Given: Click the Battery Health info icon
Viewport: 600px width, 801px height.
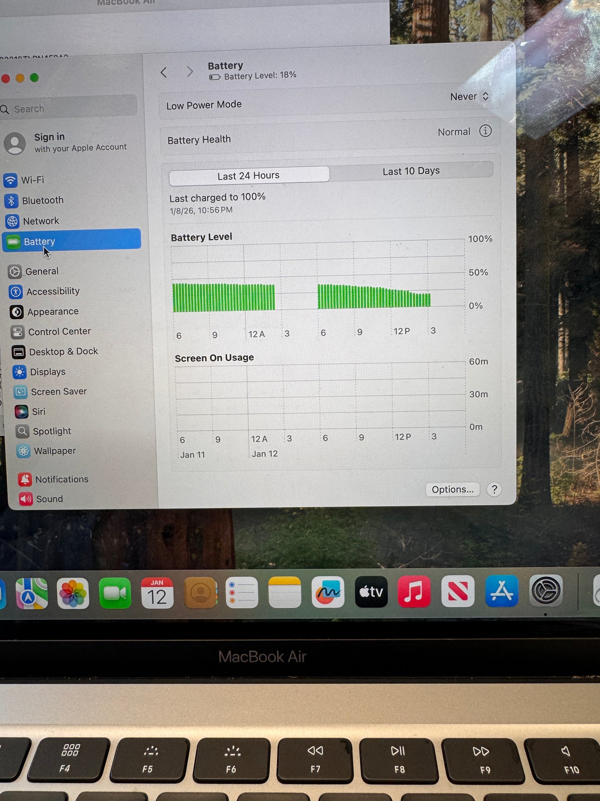Looking at the screenshot, I should (x=485, y=131).
